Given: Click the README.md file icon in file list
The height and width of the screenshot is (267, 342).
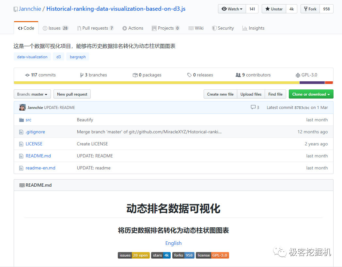Looking at the screenshot, I should [x=21, y=156].
